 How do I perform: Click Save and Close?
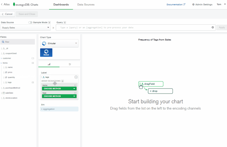click(27, 14)
